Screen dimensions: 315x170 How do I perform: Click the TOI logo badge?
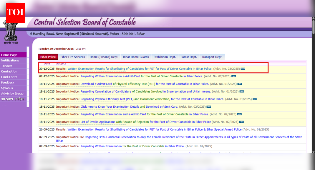15,13
